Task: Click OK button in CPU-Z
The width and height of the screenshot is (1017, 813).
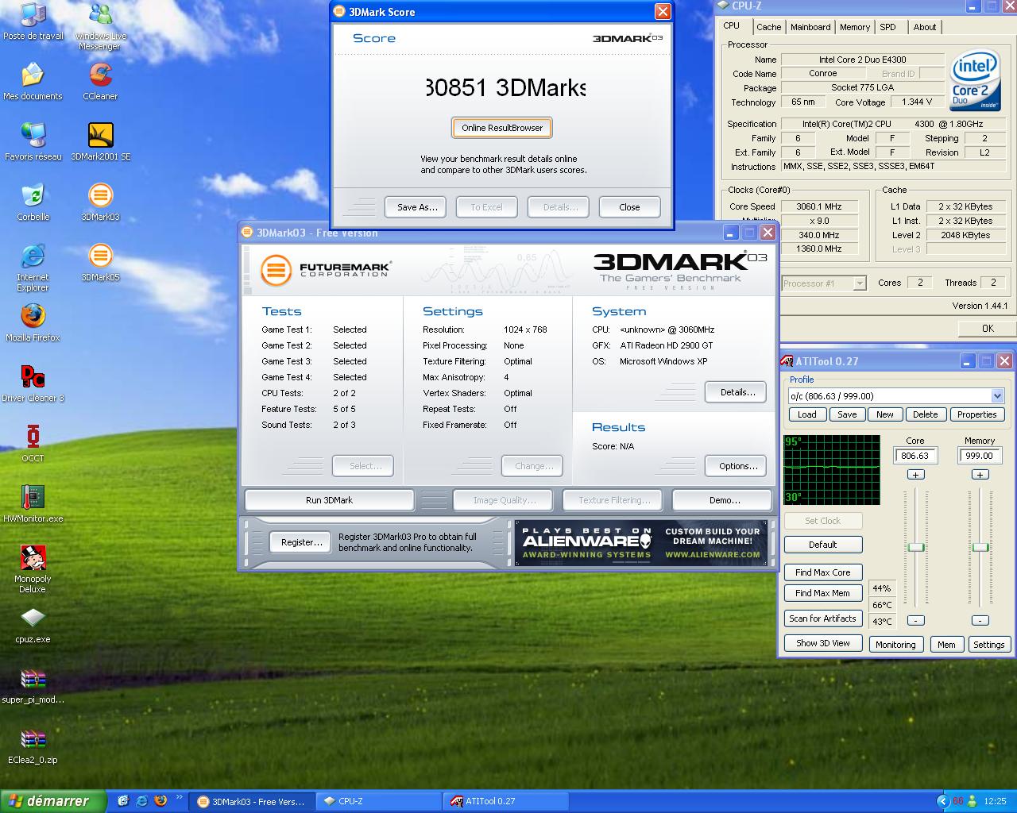Action: (x=987, y=328)
